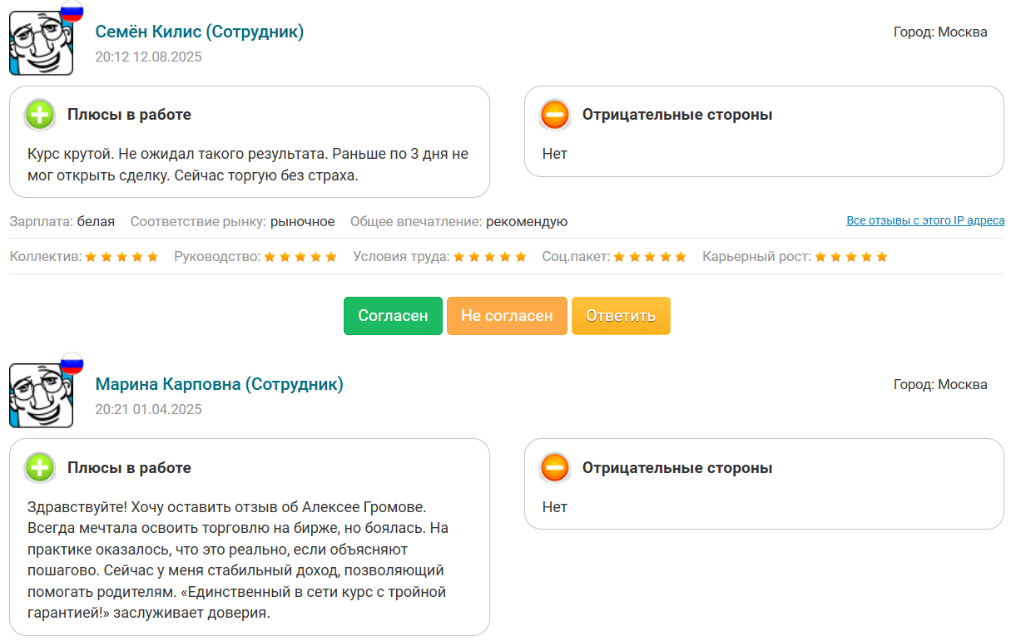
Task: Click the green plus icon on Марина's review
Action: 39,468
